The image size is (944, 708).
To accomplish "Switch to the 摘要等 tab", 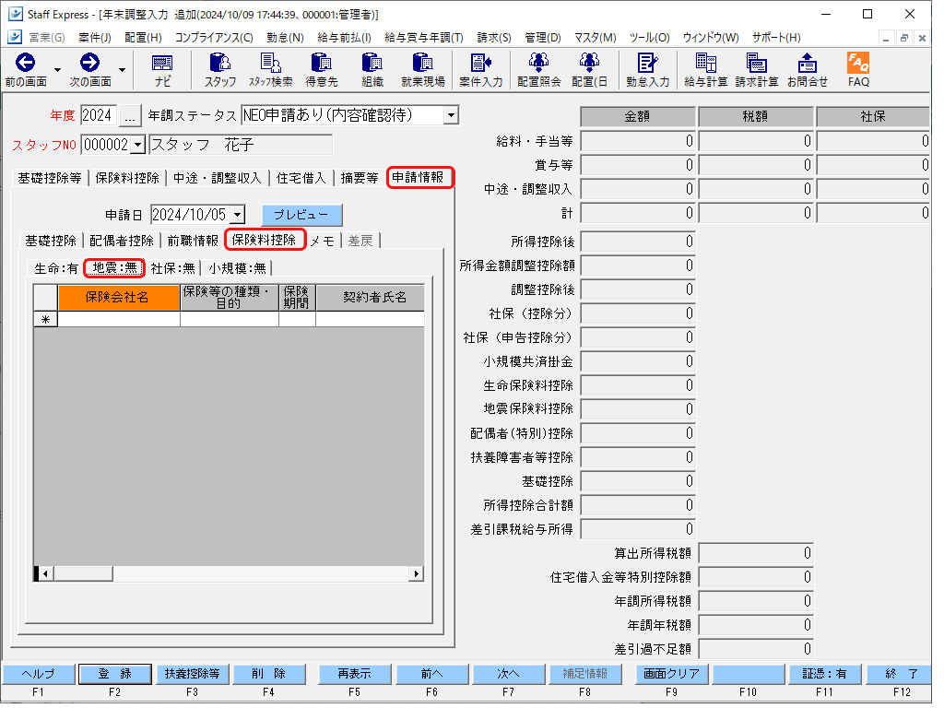I will point(359,178).
